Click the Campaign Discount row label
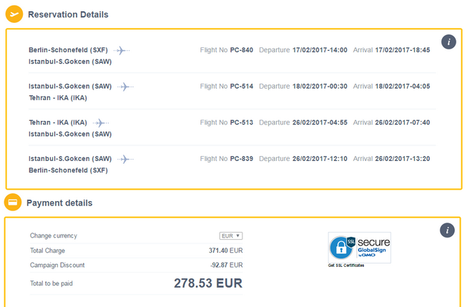 click(x=57, y=265)
